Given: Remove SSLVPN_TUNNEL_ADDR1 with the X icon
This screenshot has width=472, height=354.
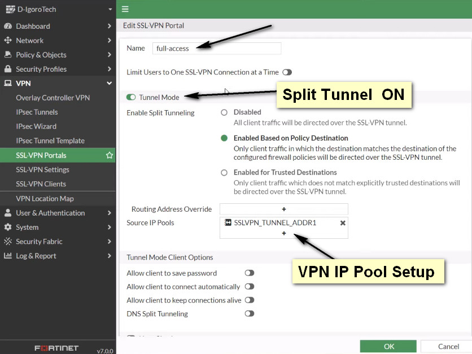Looking at the screenshot, I should click(x=343, y=223).
